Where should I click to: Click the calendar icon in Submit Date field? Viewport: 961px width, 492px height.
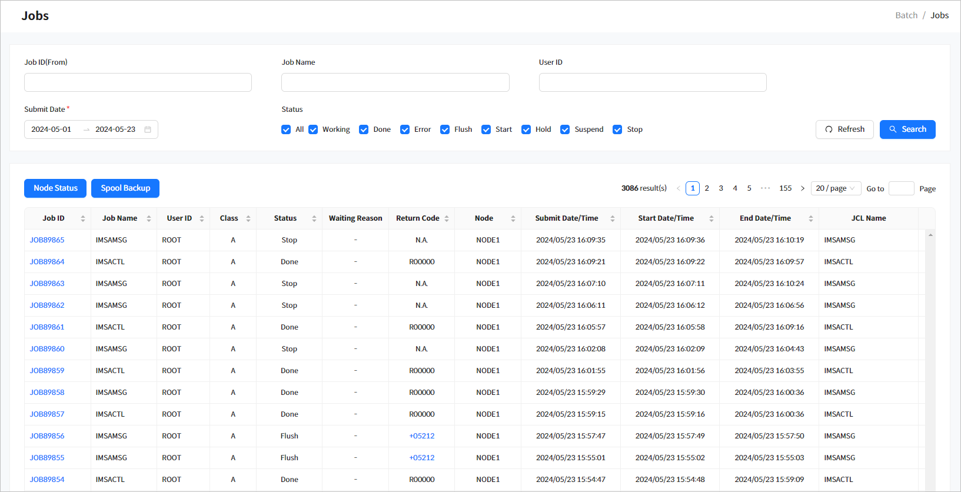point(148,129)
